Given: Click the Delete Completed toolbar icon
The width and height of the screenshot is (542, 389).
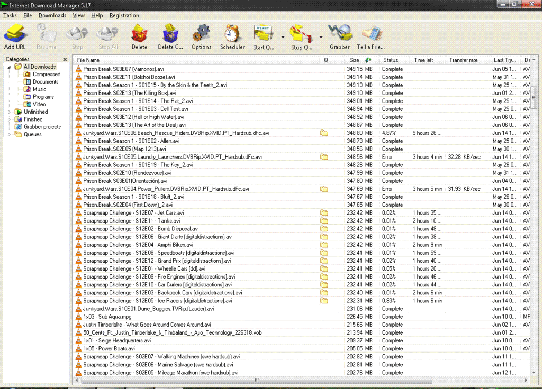Looking at the screenshot, I should (x=170, y=37).
